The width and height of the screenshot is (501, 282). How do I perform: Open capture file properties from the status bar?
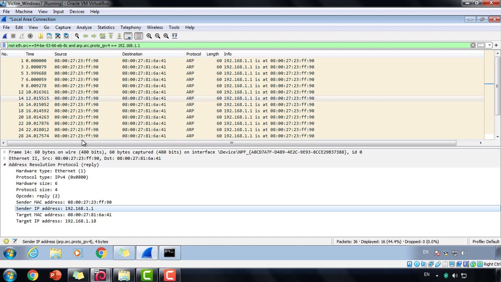point(15,242)
